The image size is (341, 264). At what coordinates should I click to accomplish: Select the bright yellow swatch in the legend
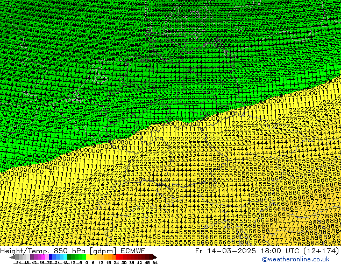coord(88,256)
